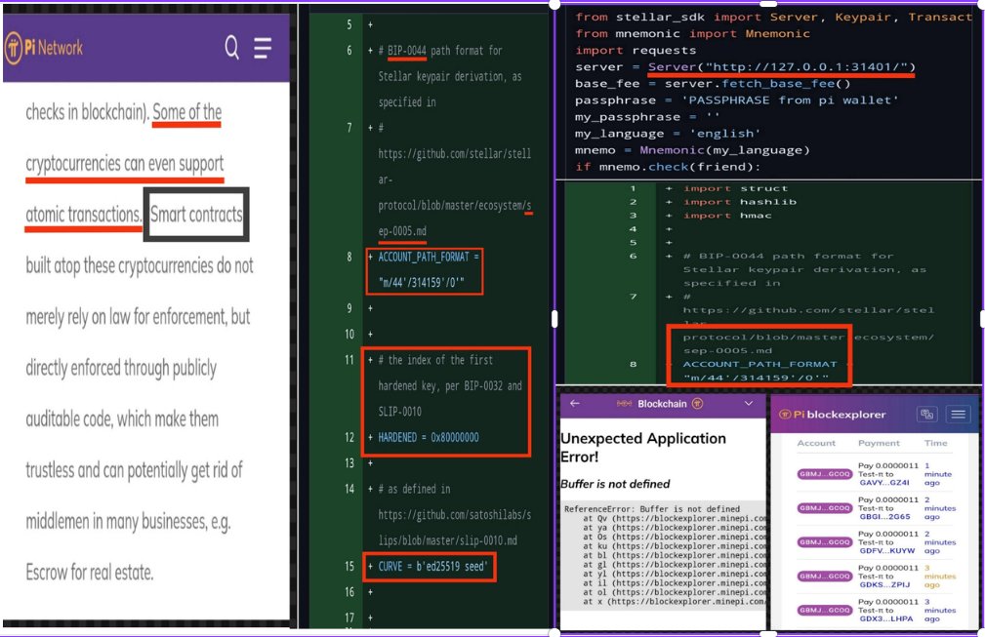985x637 pixels.
Task: Click the 'atomic transactions.' underlined text
Action: tap(84, 215)
